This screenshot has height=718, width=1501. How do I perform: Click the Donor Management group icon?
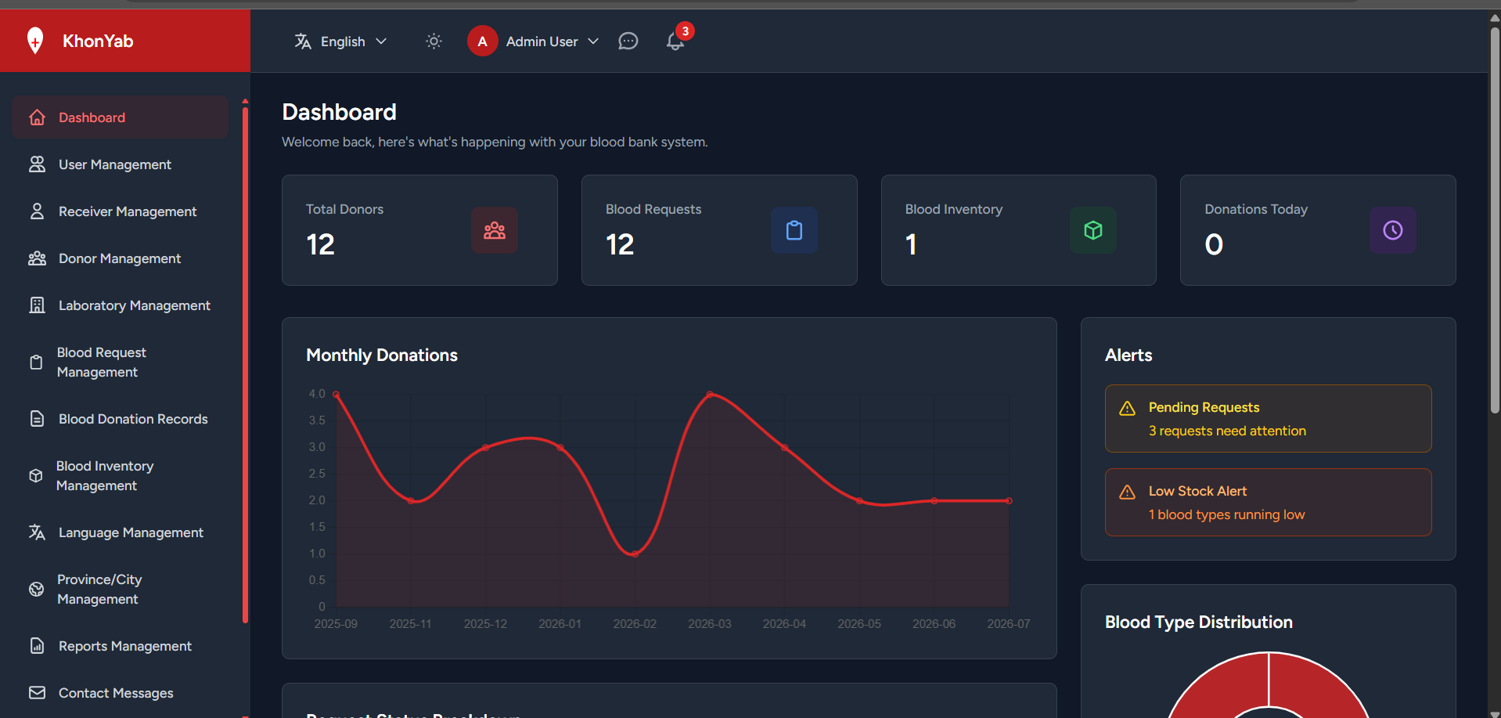[x=37, y=258]
